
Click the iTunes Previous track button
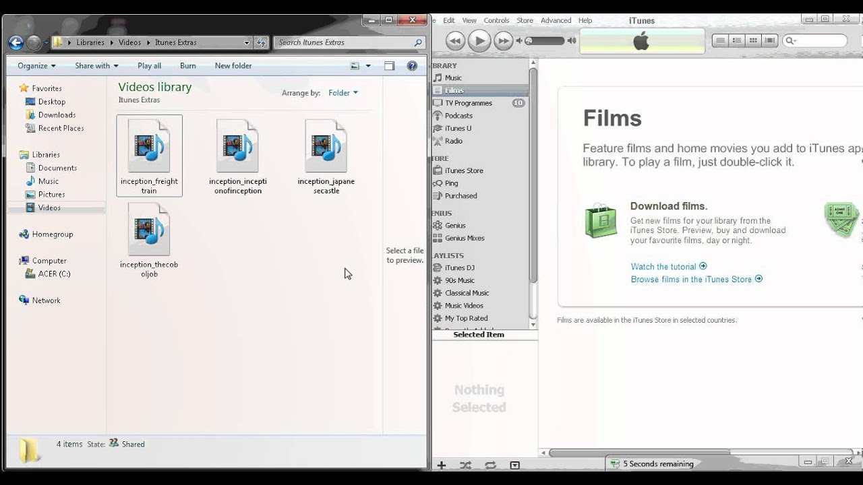[x=455, y=41]
